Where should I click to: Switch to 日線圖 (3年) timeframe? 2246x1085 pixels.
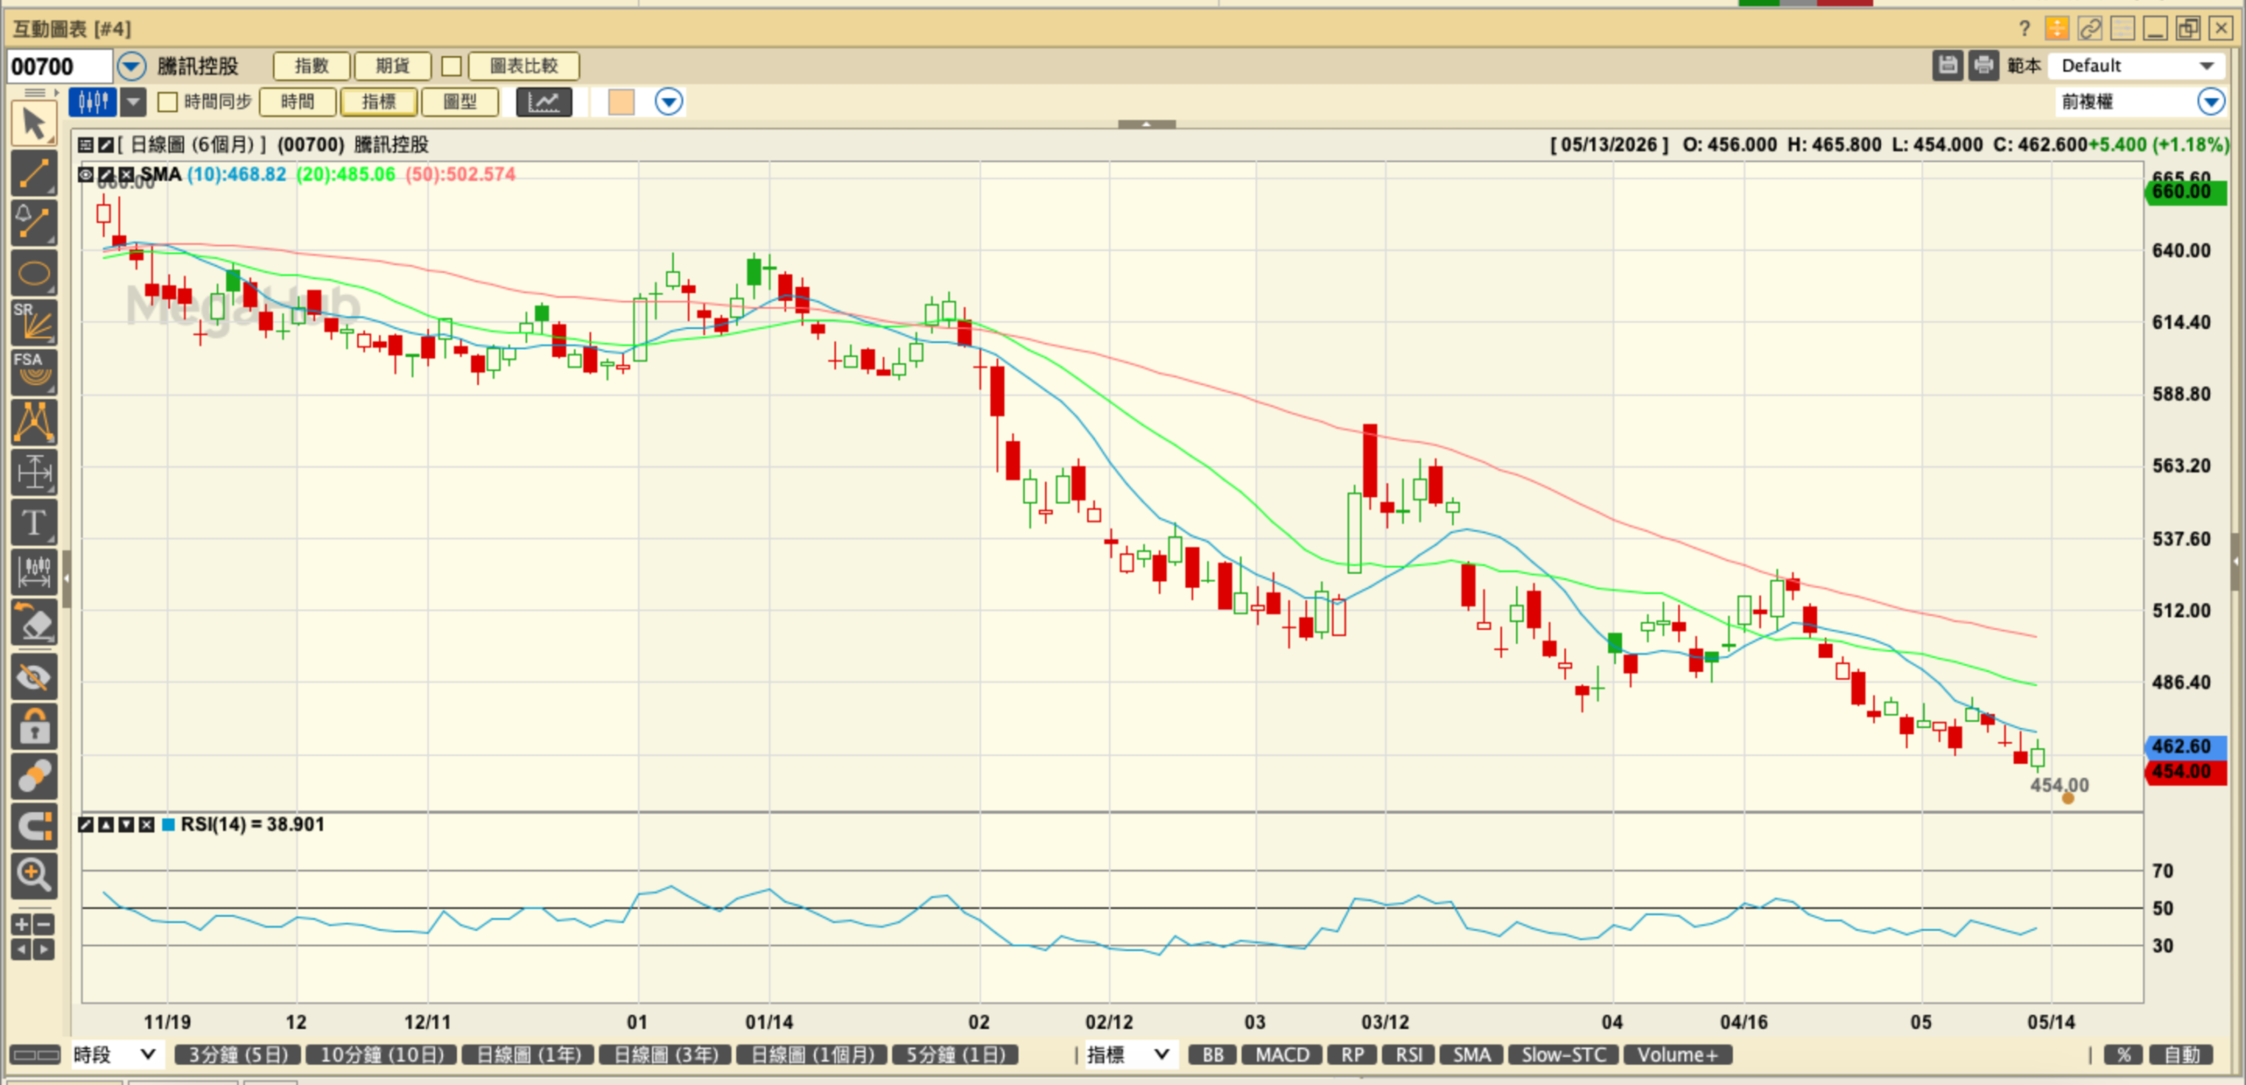coord(666,1054)
